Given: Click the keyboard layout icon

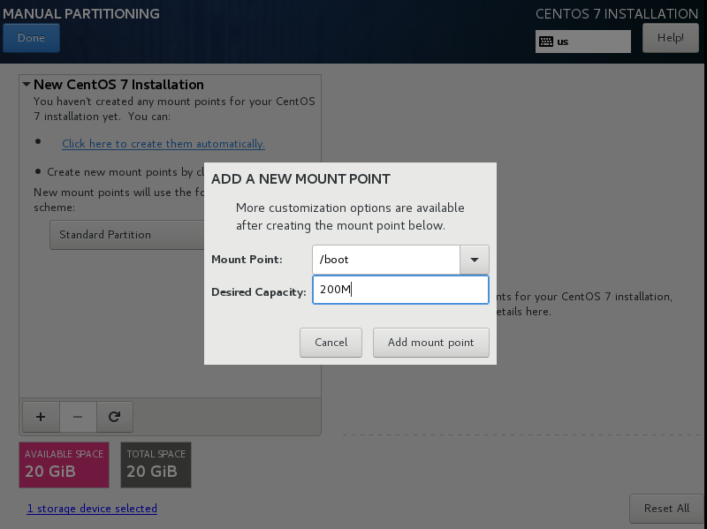Looking at the screenshot, I should click(x=546, y=42).
